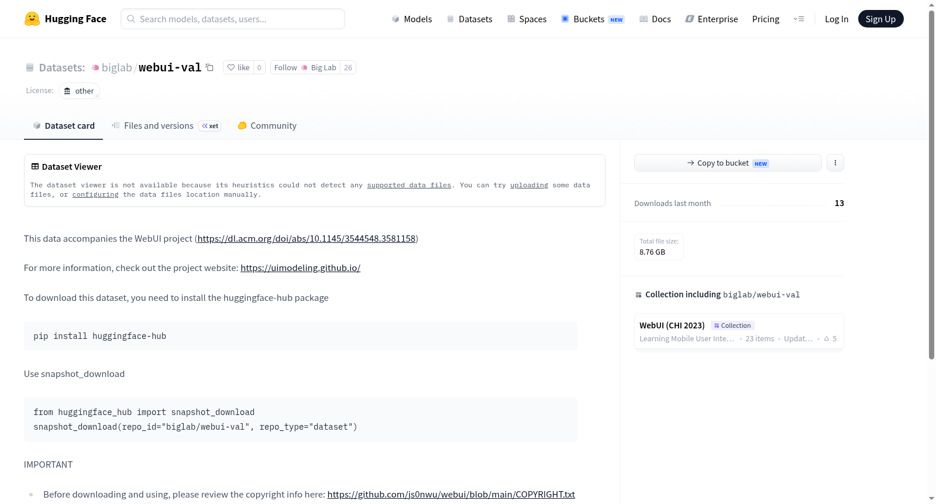The width and height of the screenshot is (936, 504).
Task: Click the follower count 26
Action: click(x=348, y=67)
